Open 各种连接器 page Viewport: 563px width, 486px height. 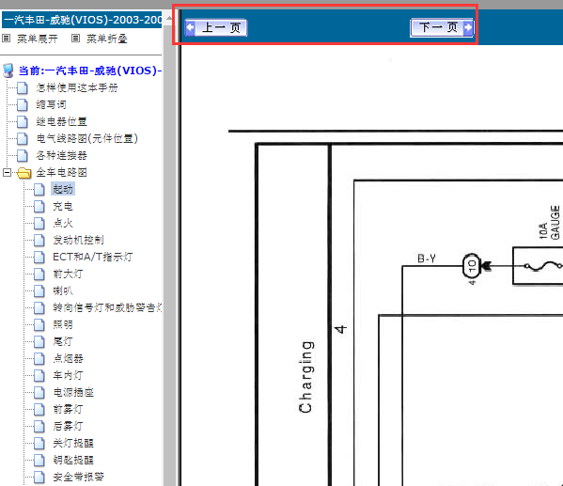pos(61,155)
